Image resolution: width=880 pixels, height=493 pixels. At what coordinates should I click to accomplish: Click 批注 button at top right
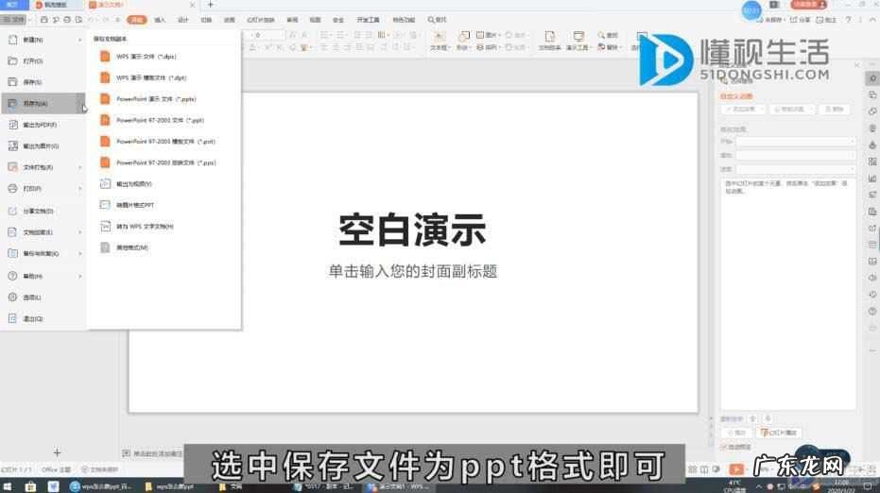click(826, 20)
